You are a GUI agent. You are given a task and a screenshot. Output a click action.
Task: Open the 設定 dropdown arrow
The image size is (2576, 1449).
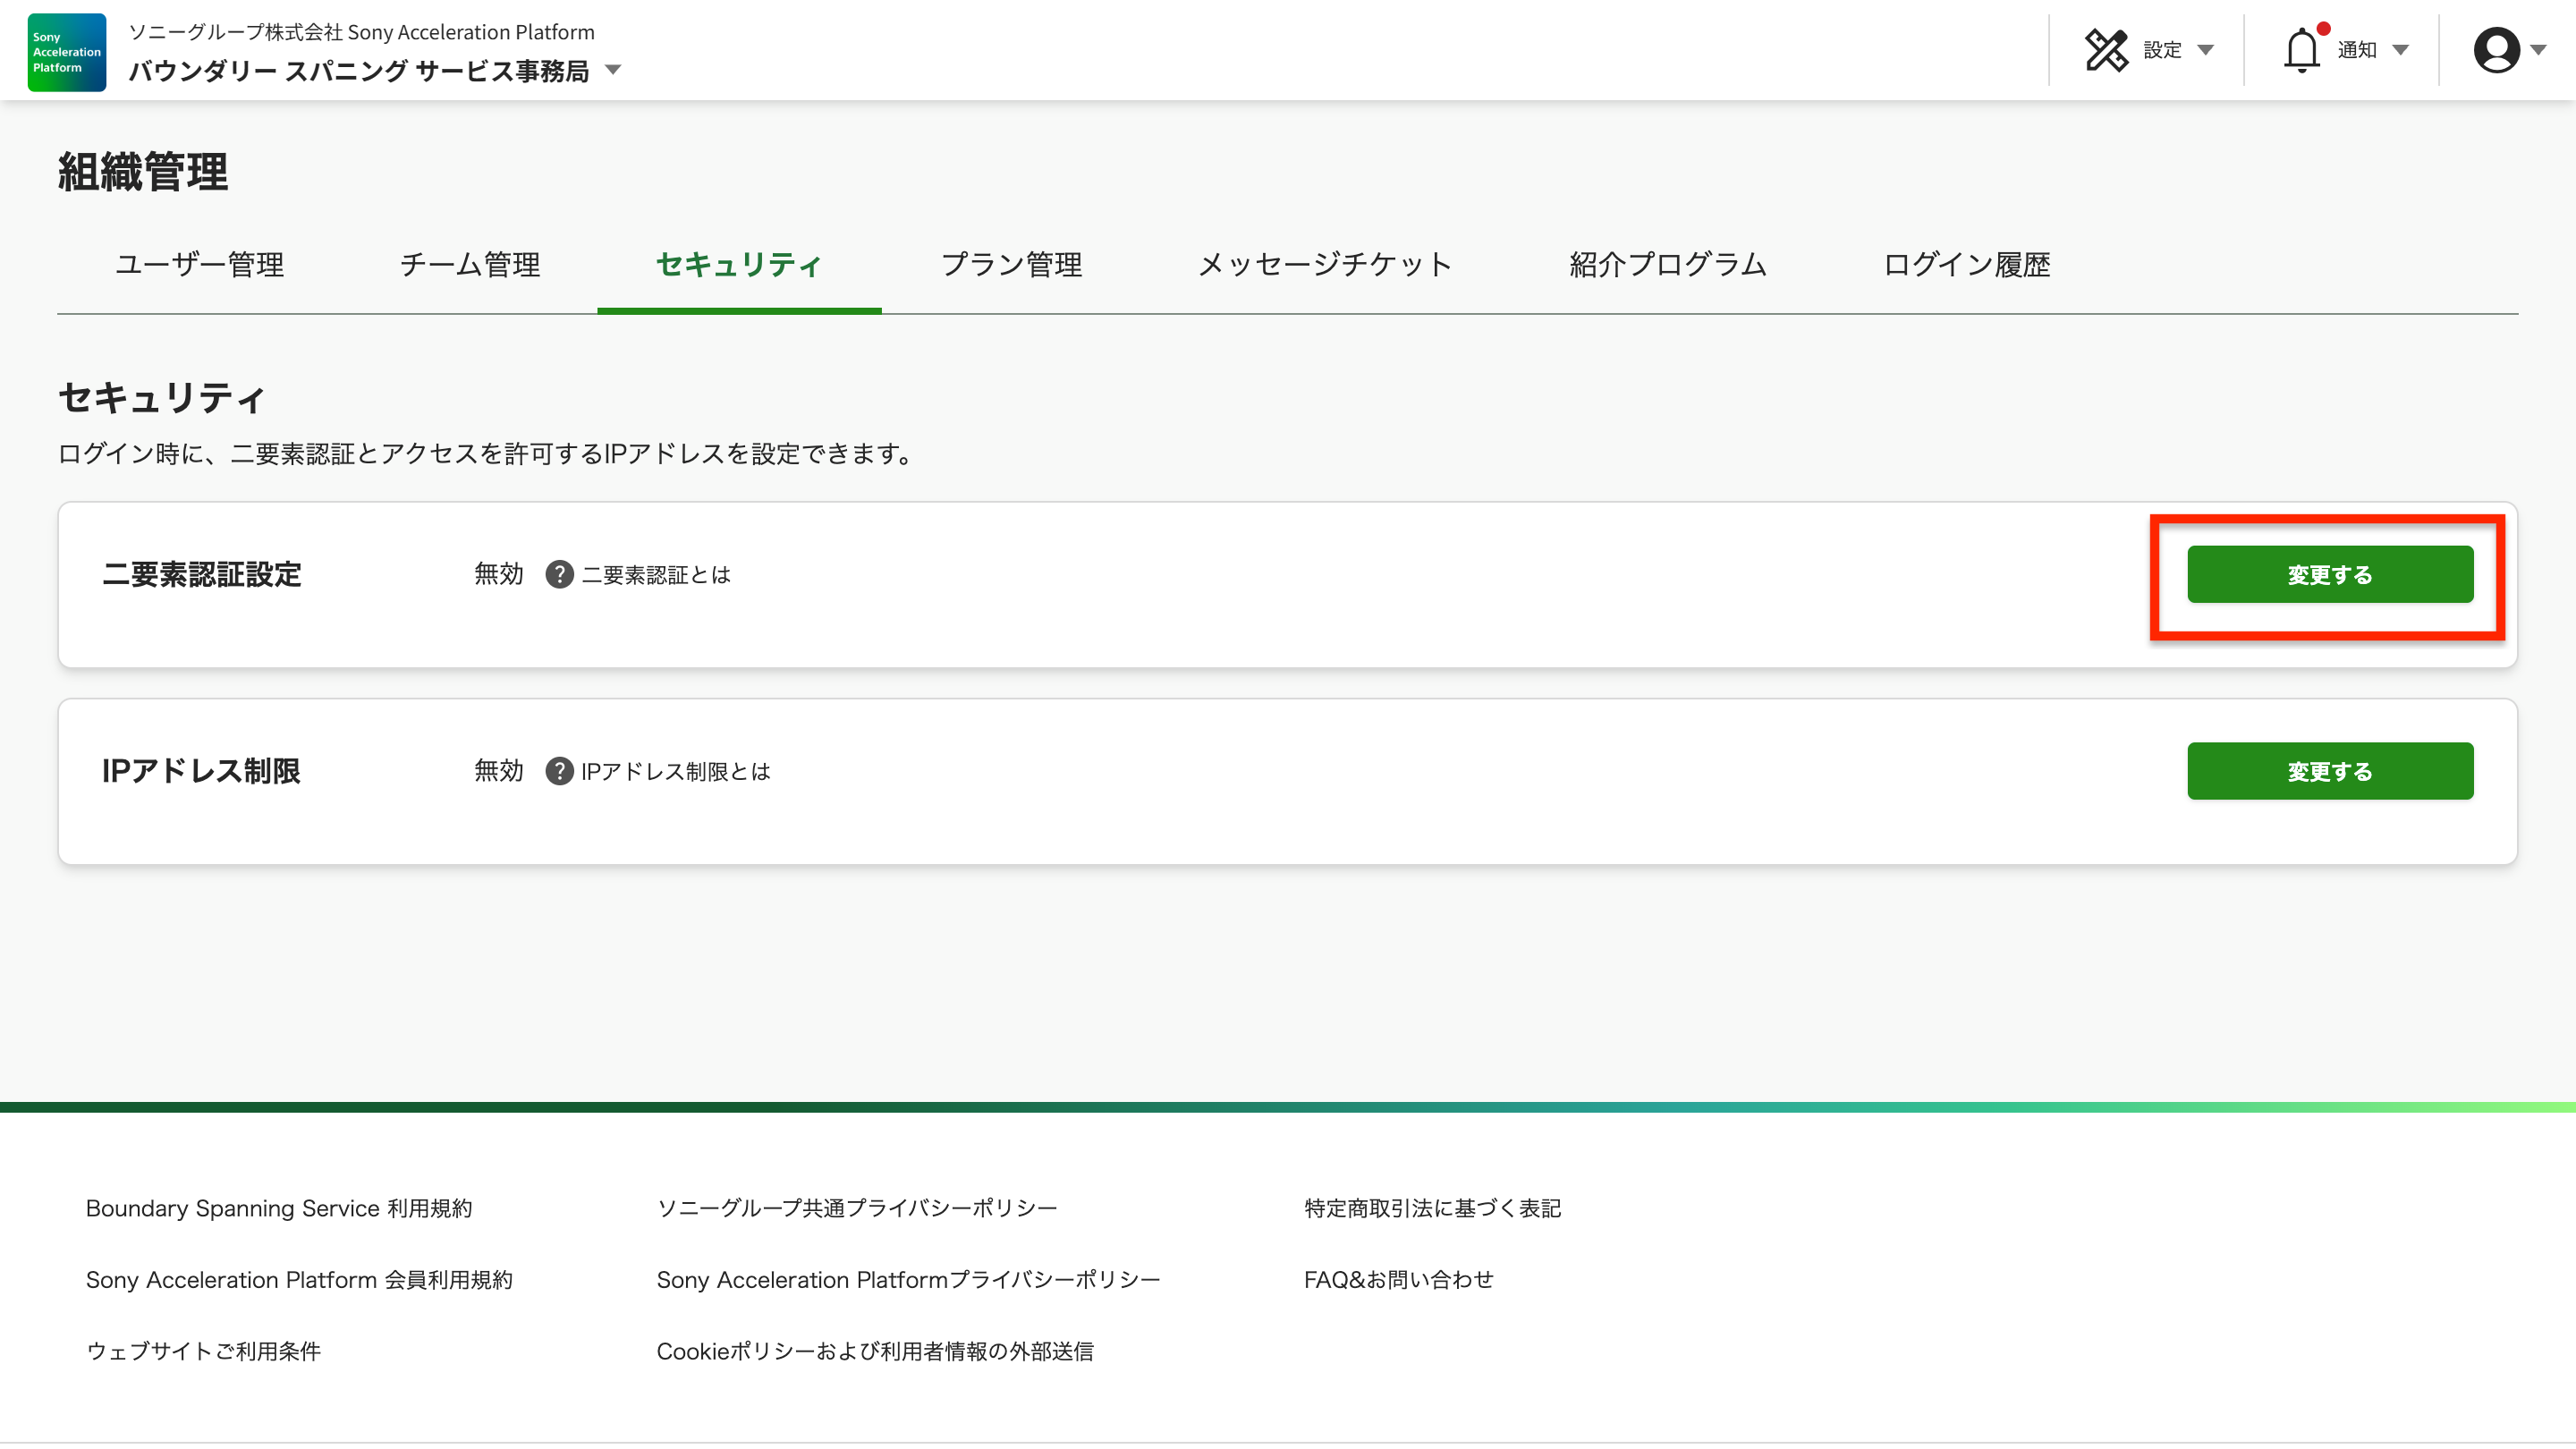tap(2205, 50)
